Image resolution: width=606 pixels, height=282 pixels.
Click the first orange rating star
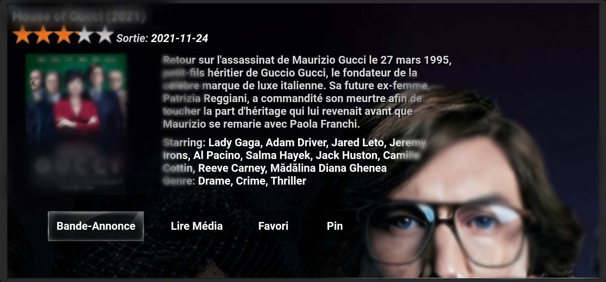(23, 35)
